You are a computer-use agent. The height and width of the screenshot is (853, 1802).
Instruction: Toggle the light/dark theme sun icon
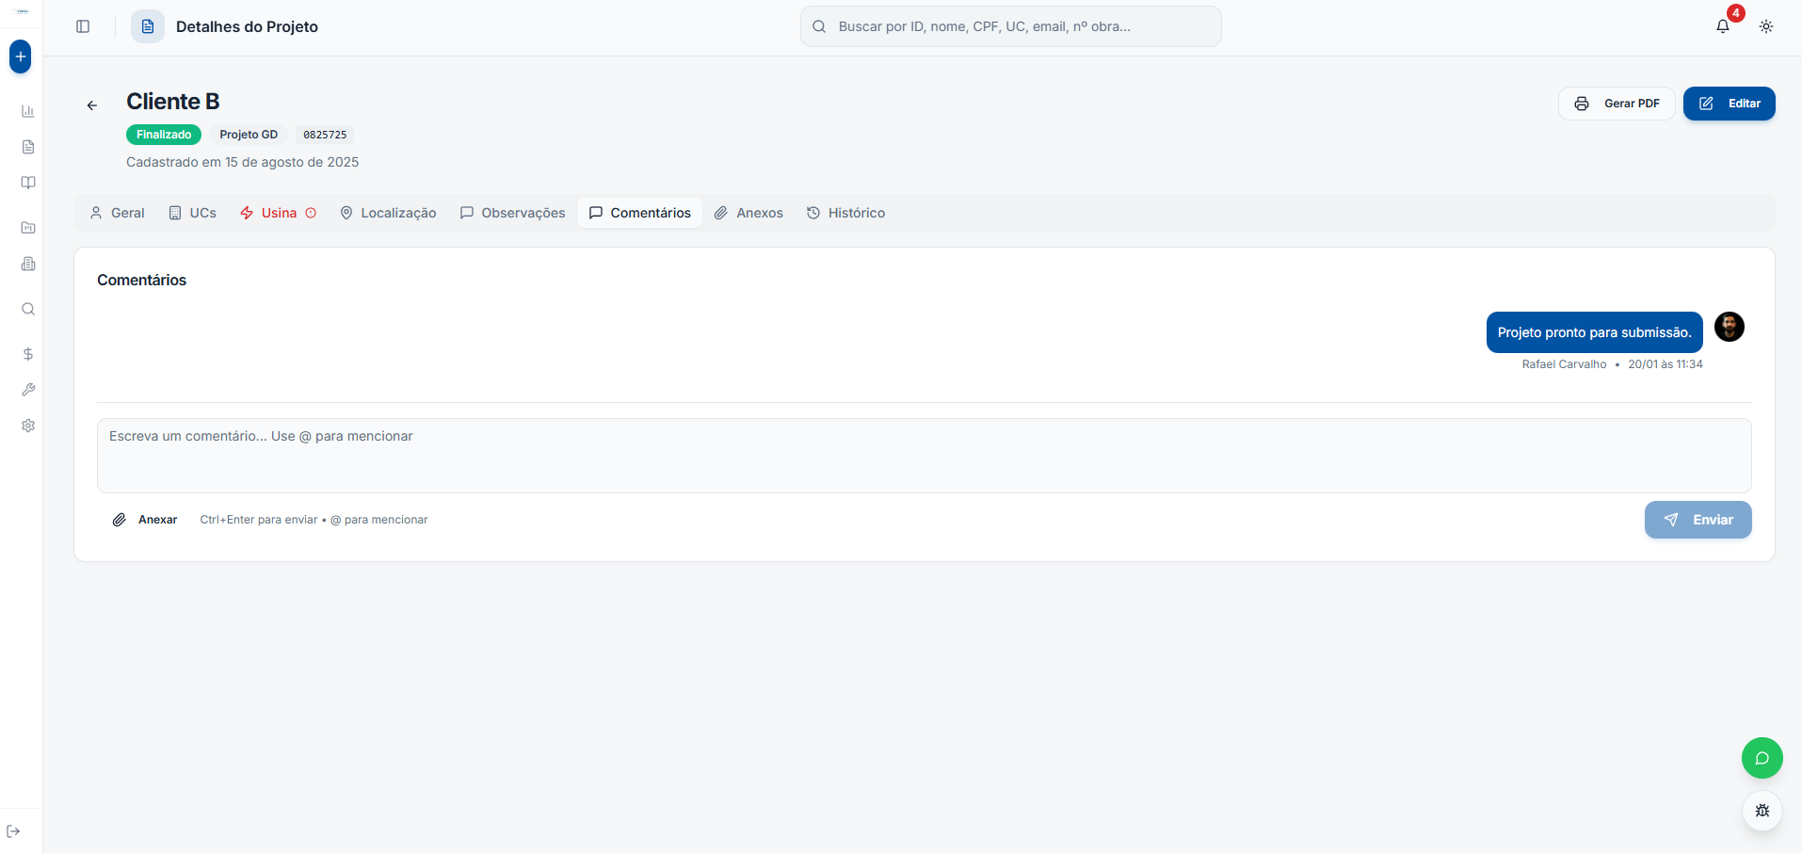tap(1765, 26)
